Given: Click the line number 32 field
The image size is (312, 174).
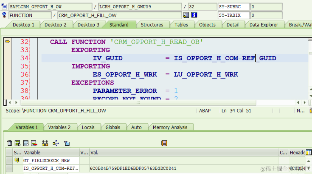Looking at the screenshot, I should pyautogui.click(x=202, y=7).
